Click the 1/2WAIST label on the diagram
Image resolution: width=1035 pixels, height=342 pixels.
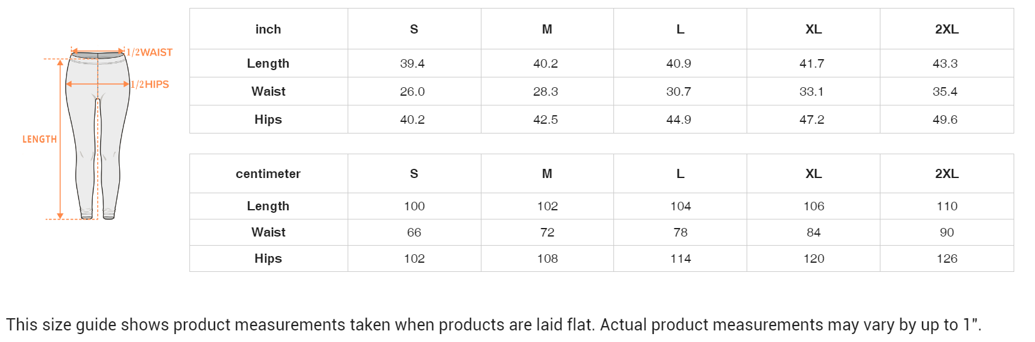point(150,52)
